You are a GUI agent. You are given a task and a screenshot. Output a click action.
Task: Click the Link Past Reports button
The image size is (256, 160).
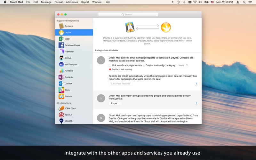click(x=120, y=84)
